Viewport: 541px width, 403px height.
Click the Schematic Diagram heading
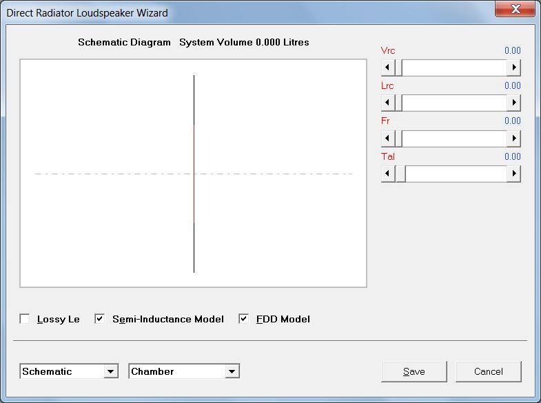pyautogui.click(x=124, y=43)
